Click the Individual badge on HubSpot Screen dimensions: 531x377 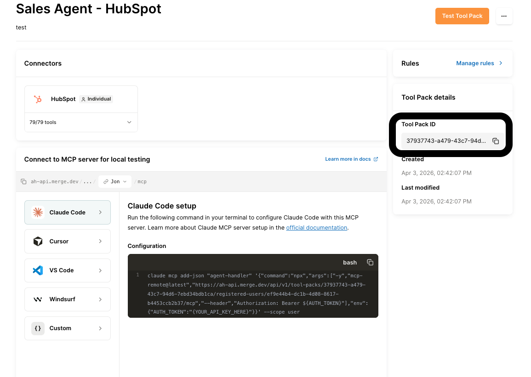(x=96, y=99)
